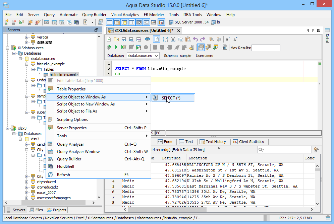Viewport: 334px width, 224px height.
Task: Collapse the bistudio_example schema node
Action: tap(26, 64)
